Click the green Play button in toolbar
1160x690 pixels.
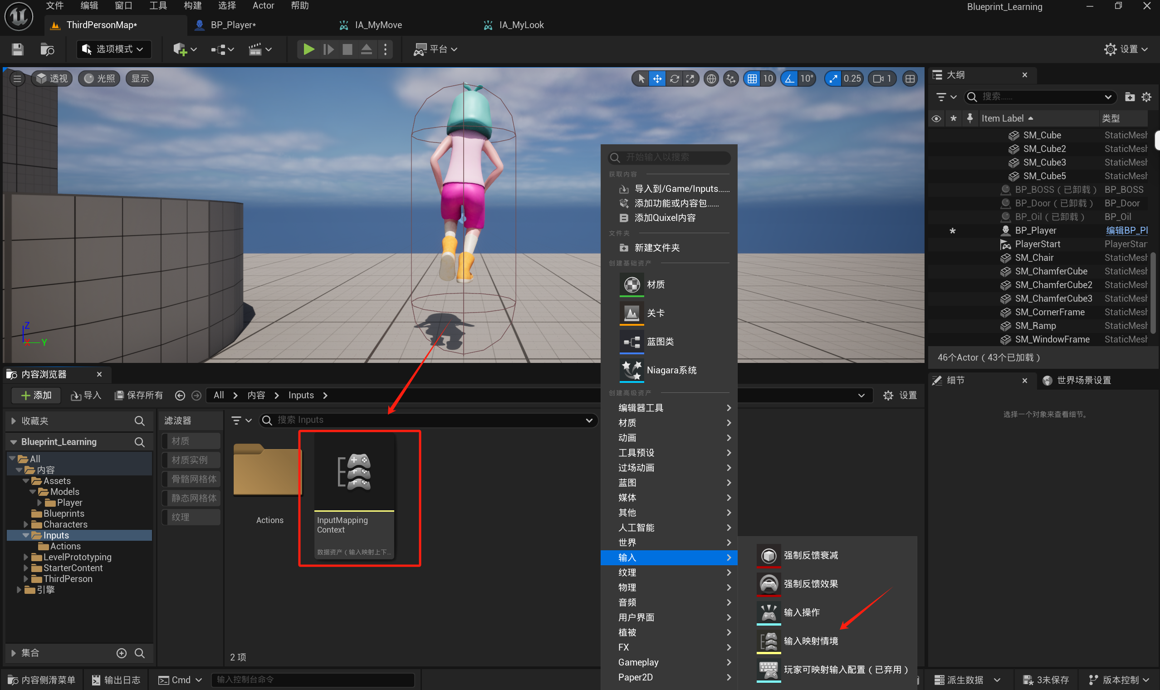pos(308,49)
